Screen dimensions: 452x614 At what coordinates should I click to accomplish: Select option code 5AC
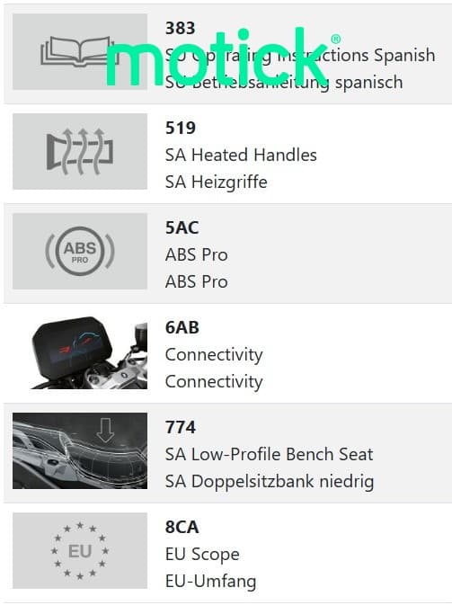click(182, 228)
